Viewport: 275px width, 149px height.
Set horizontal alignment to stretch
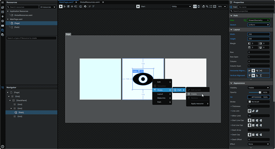pos(261,71)
